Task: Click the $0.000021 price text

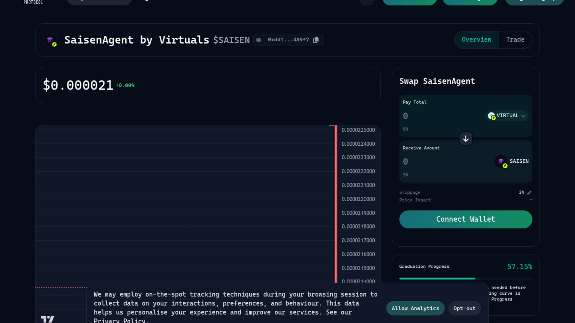Action: point(78,85)
